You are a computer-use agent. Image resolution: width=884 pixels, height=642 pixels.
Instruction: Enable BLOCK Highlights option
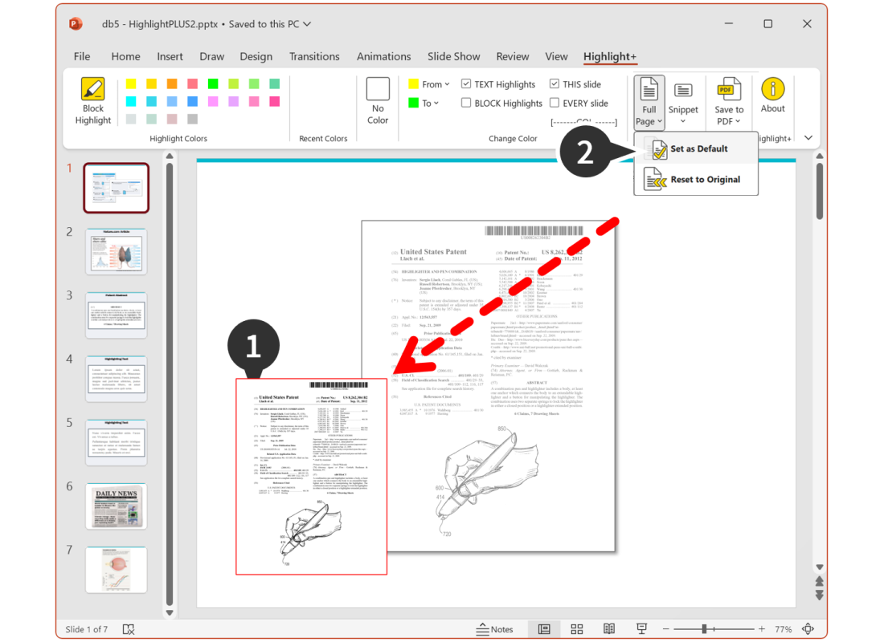click(x=465, y=103)
